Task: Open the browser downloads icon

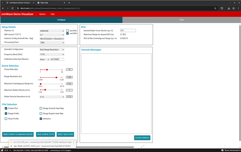Action: (229, 8)
